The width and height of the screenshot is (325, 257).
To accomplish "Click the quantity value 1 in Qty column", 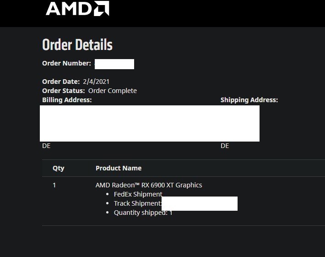I will [x=54, y=185].
